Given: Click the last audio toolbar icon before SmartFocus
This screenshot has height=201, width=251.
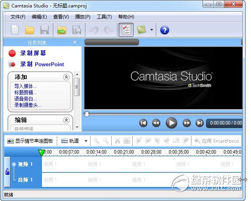Looking at the screenshot, I should click(186, 141).
